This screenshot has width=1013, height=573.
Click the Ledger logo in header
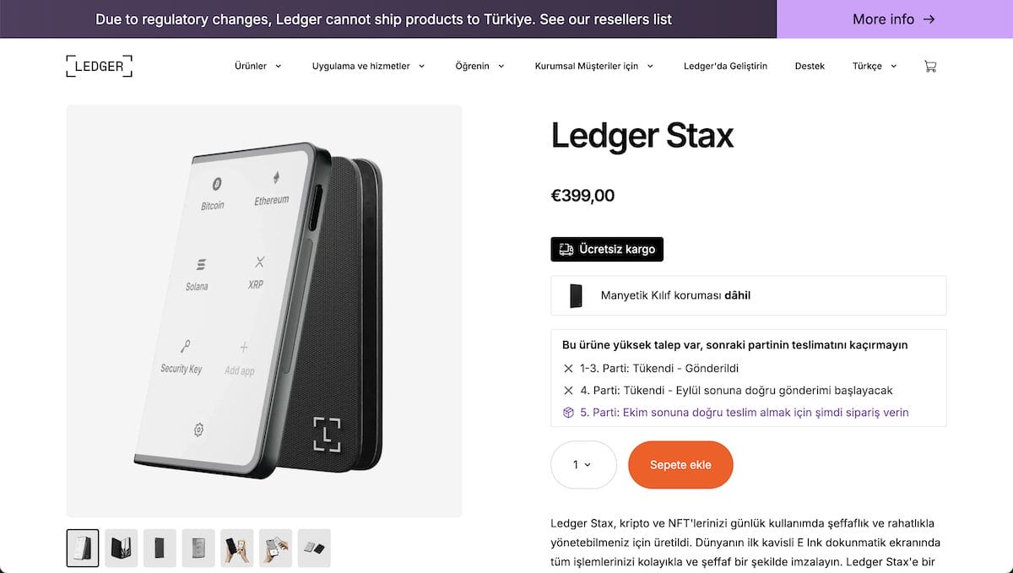[x=99, y=66]
